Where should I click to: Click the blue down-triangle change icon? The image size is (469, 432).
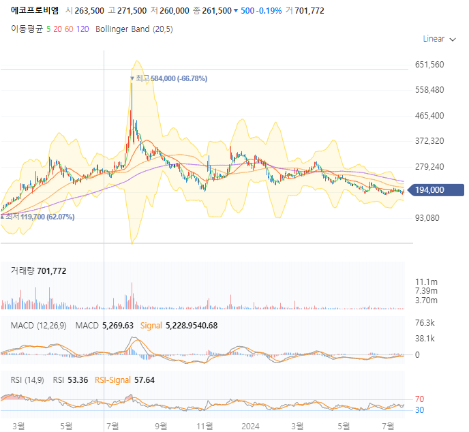(236, 11)
